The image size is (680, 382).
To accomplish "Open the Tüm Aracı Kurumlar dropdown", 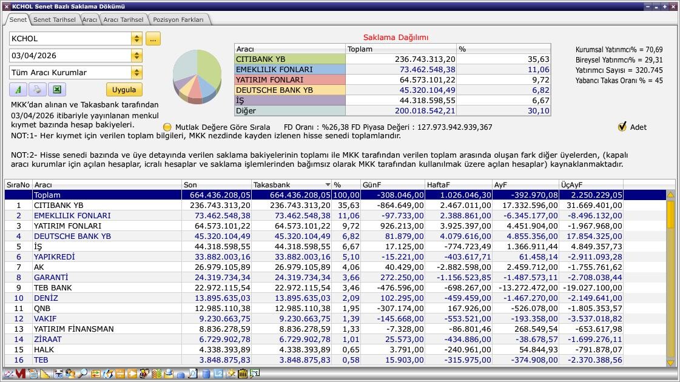I will [136, 73].
